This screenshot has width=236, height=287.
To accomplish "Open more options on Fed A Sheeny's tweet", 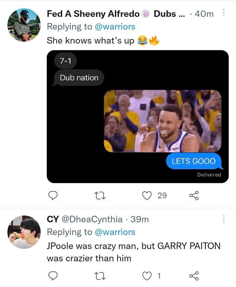I will 224,13.
